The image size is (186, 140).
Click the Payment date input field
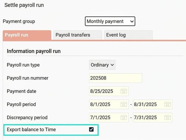pyautogui.click(x=109, y=91)
